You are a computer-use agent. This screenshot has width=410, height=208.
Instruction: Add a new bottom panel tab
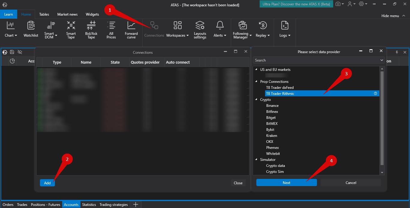[x=136, y=204]
